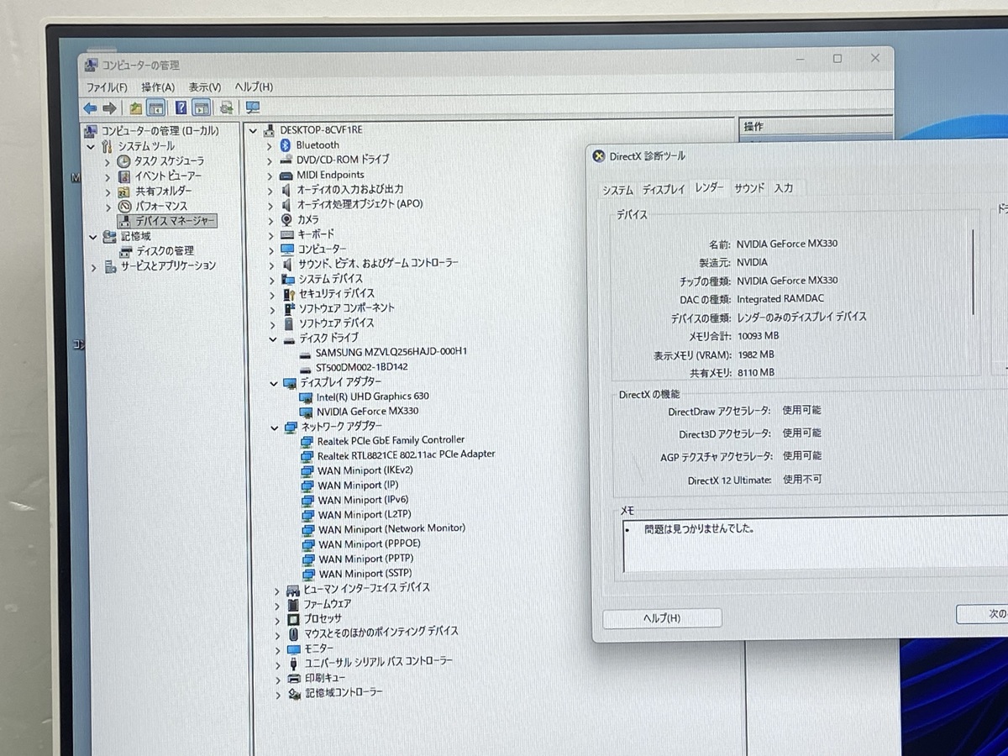Image resolution: width=1008 pixels, height=756 pixels.
Task: Expand the ヒューマン インターフェイス デバイス category
Action: click(276, 591)
